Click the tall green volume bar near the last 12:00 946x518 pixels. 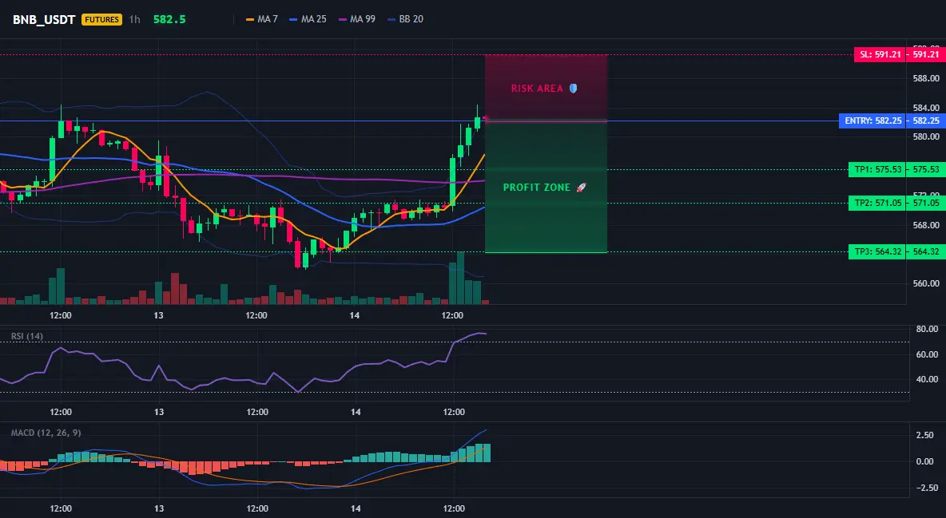461,278
